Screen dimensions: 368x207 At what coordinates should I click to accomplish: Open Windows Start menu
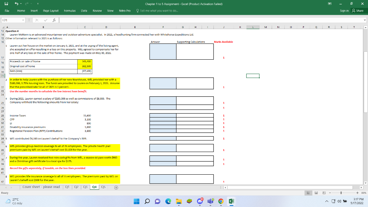click(x=136, y=201)
